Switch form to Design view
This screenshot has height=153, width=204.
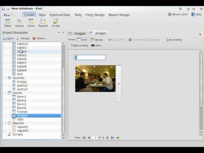(97, 40)
